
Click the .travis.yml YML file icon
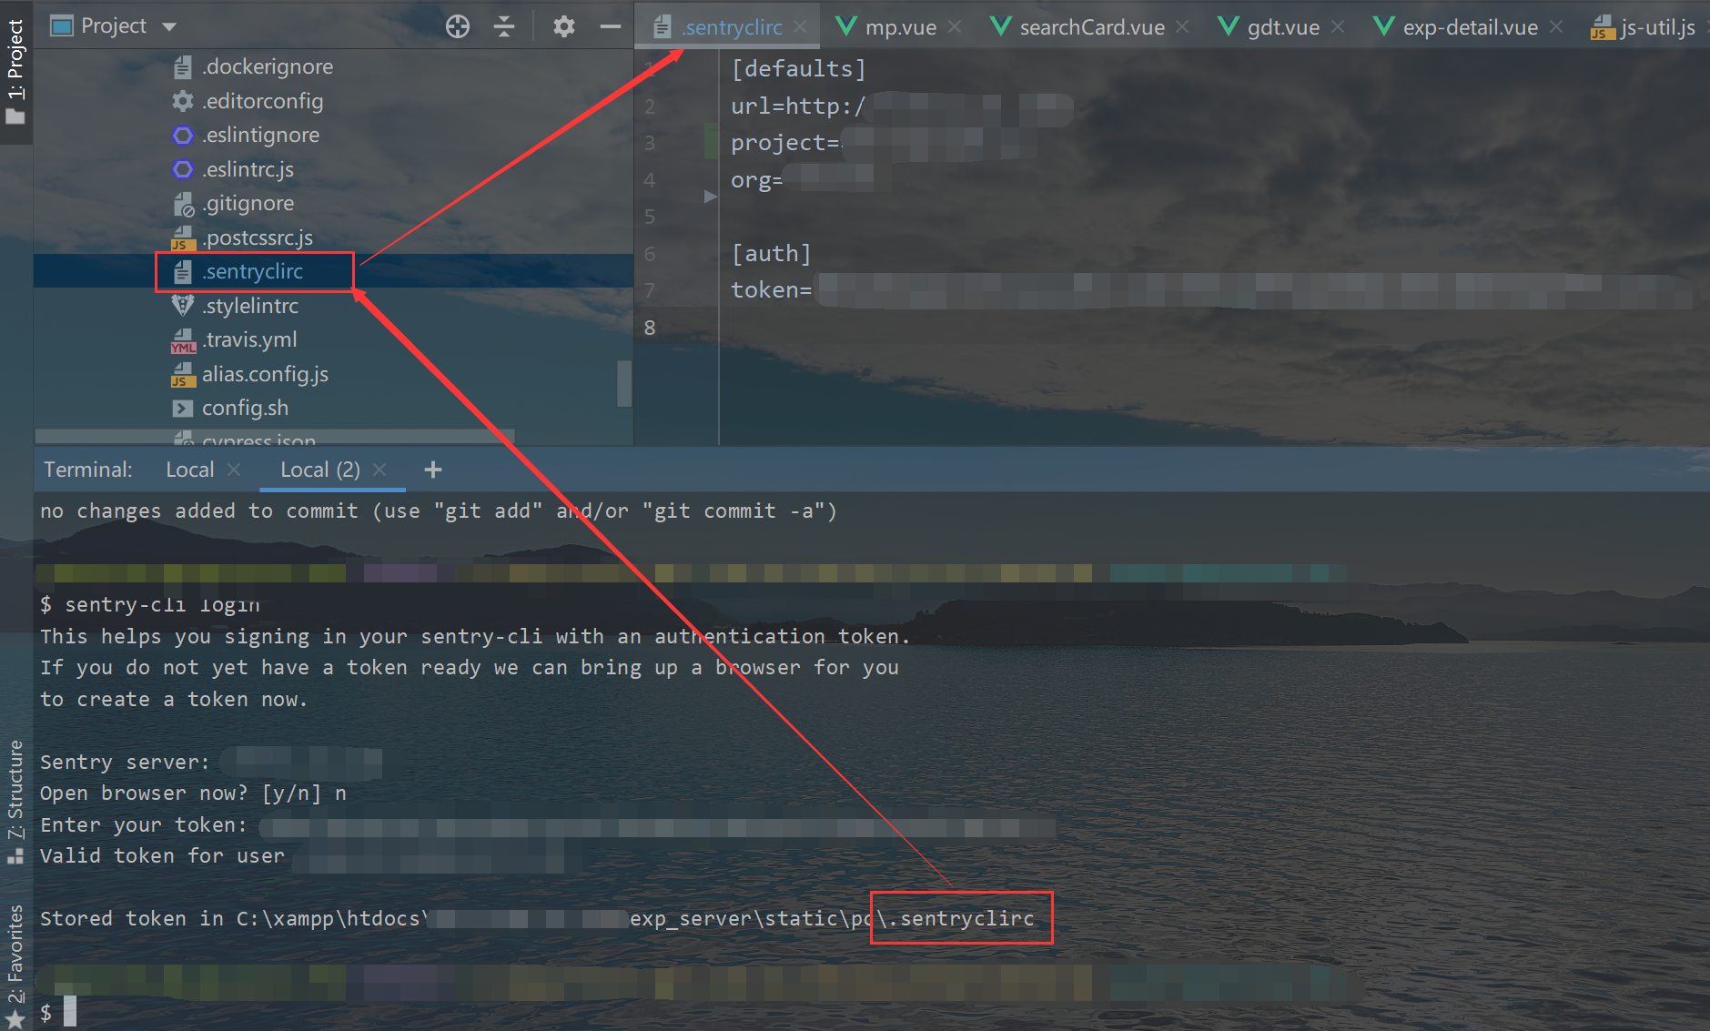[x=183, y=340]
